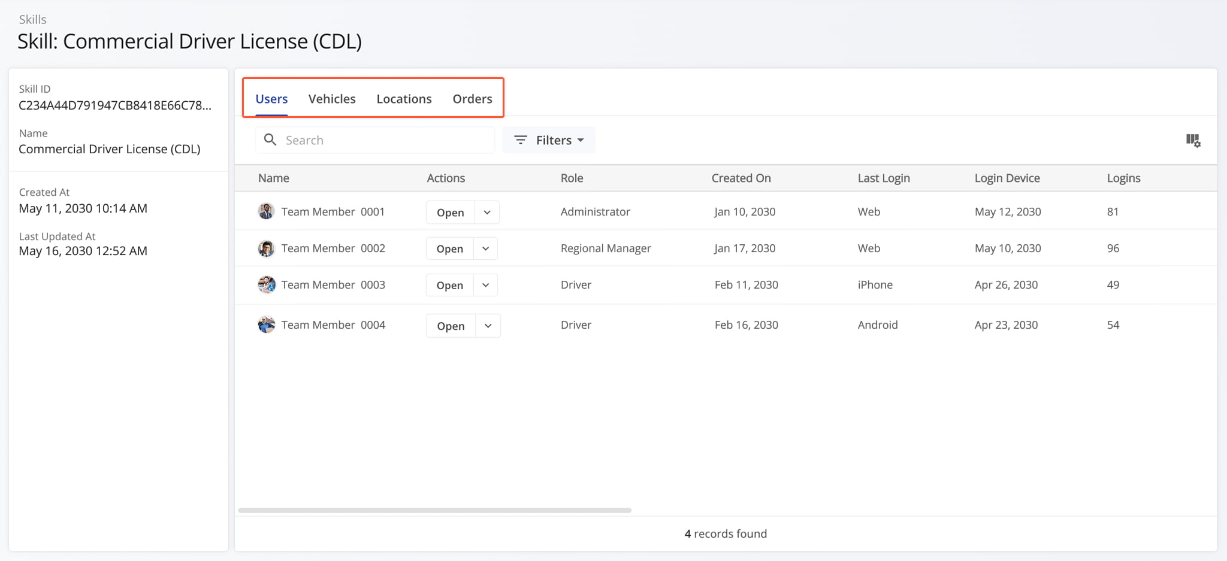The width and height of the screenshot is (1227, 561).
Task: Click the Feb 16, 2030 created cell
Action: click(x=747, y=325)
